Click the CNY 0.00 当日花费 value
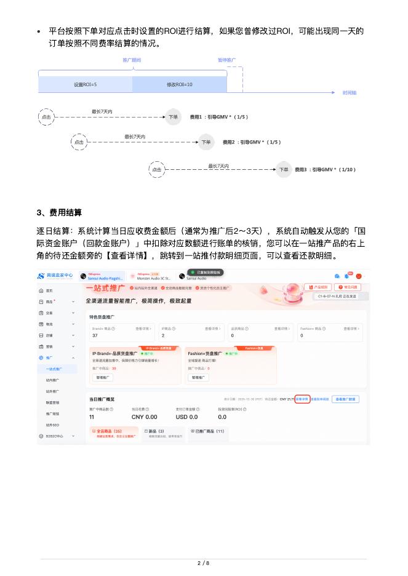Screen dimensions: 408x576 tap(145, 417)
